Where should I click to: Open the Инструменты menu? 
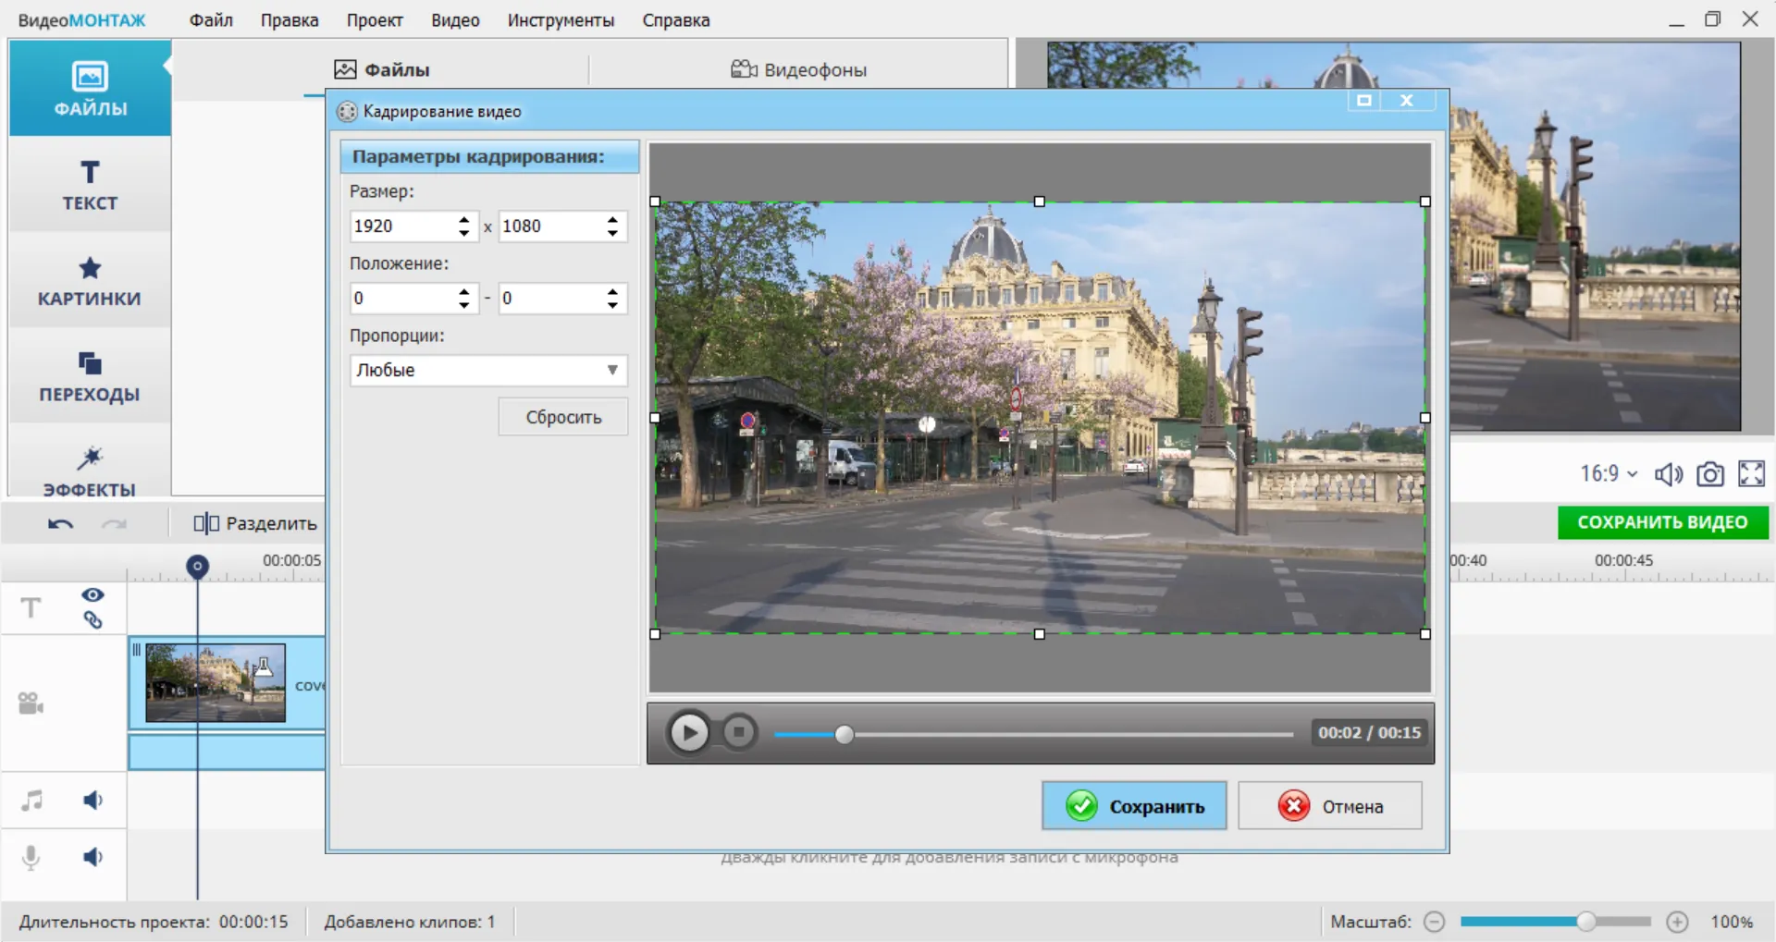[561, 20]
